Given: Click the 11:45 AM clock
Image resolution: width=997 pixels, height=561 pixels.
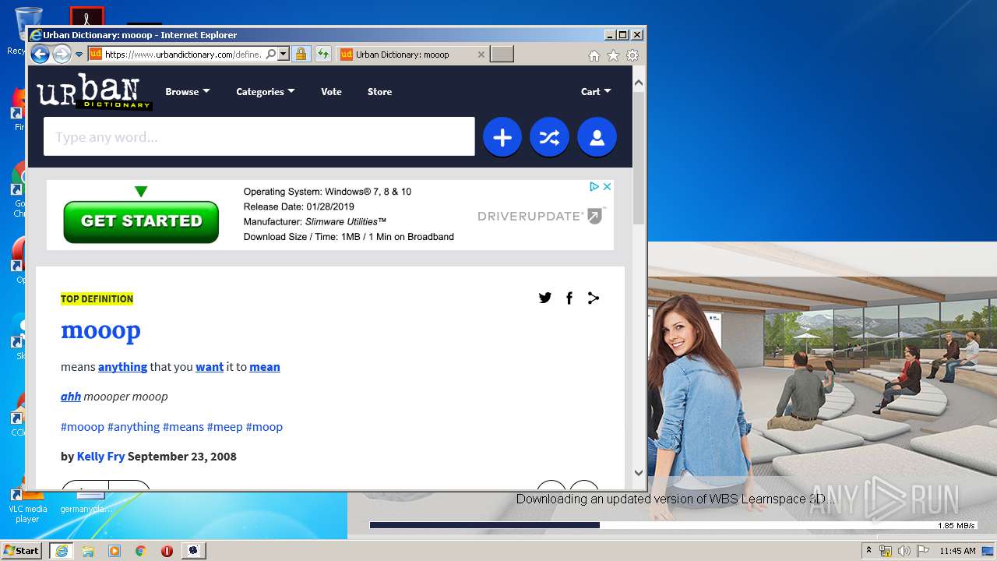Looking at the screenshot, I should [957, 551].
